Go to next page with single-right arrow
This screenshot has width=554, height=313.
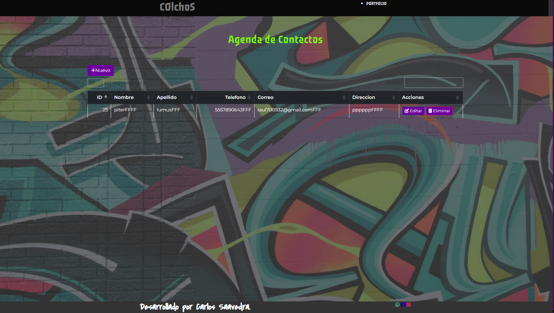445,127
